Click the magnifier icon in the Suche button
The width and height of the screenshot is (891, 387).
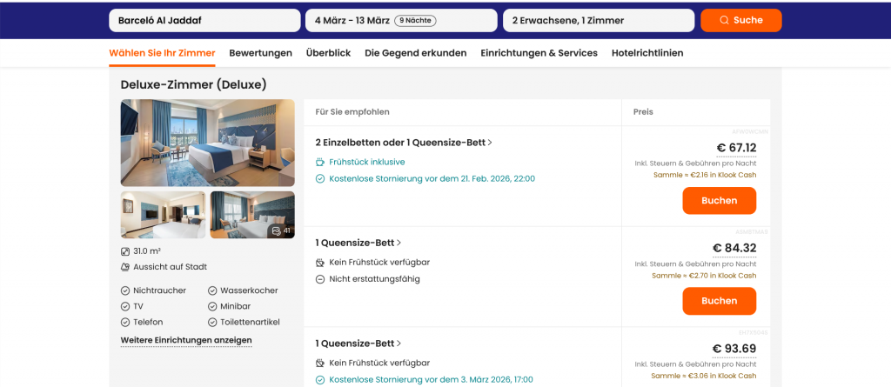click(x=726, y=20)
